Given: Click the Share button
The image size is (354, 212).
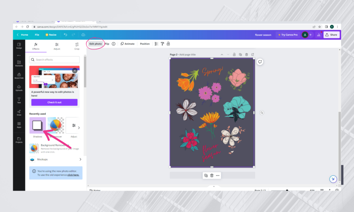Looking at the screenshot, I should (x=332, y=35).
